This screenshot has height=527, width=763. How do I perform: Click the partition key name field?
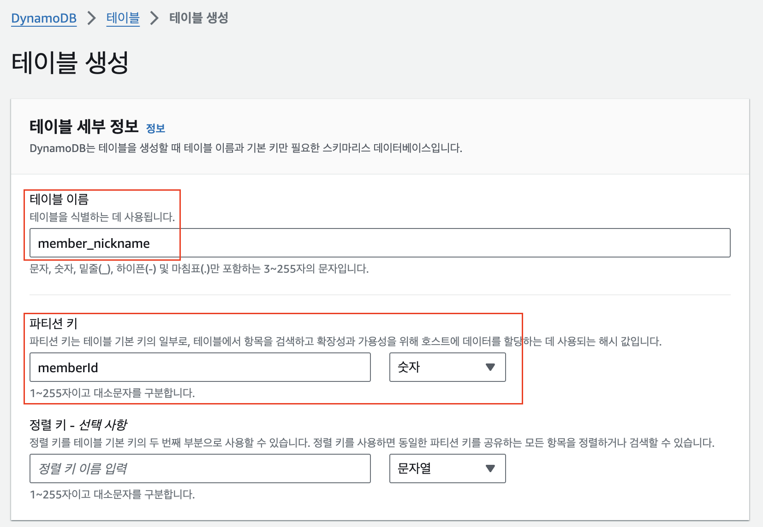click(200, 367)
